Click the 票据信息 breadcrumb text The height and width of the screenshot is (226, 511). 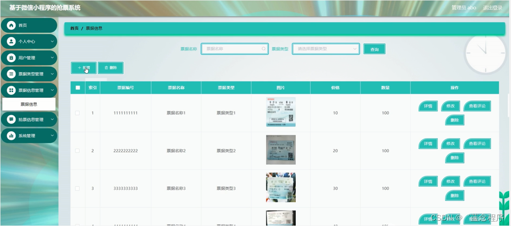(x=94, y=28)
